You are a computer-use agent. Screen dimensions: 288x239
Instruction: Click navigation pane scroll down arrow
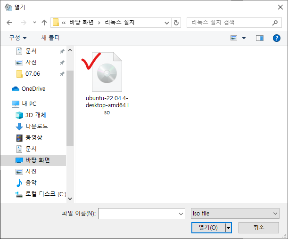[x=70, y=199]
